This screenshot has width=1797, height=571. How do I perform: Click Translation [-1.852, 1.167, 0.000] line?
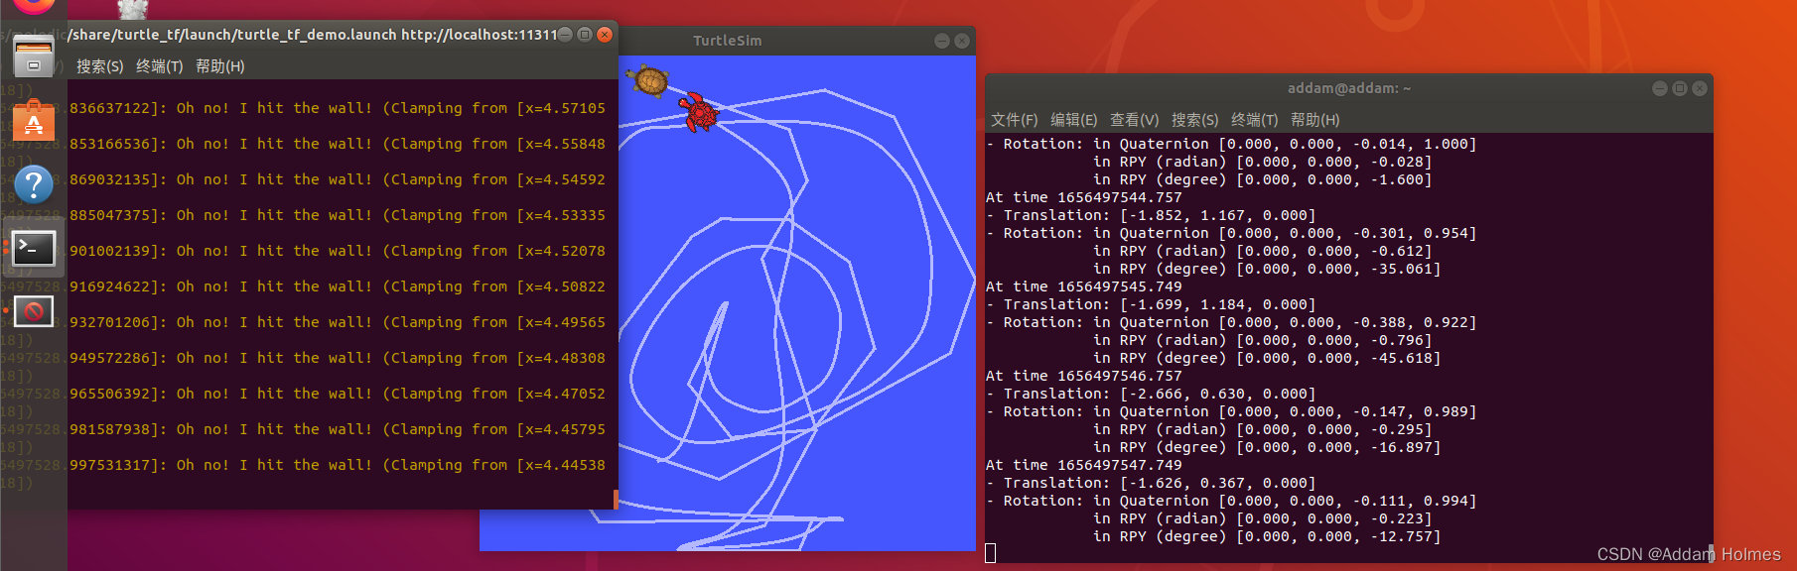(x=1151, y=215)
